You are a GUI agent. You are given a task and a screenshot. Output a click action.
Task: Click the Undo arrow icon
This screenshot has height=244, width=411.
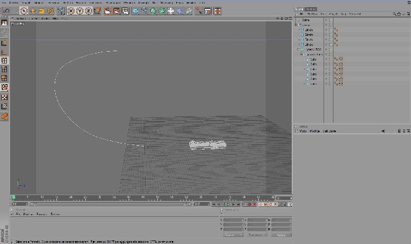tap(7, 11)
